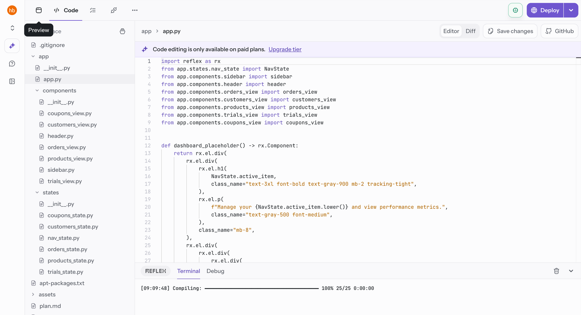This screenshot has height=315, width=581.
Task: Click the AI sparkle icon in left sidebar
Action: click(x=12, y=46)
